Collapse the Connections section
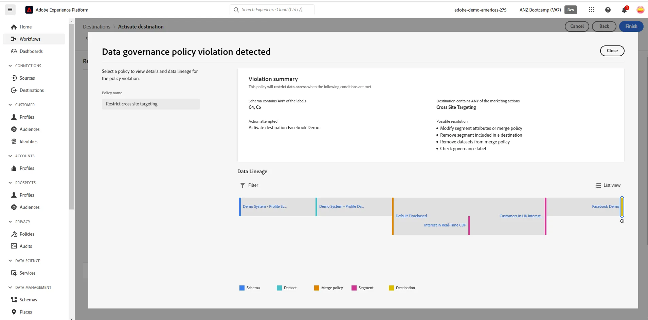 (10, 66)
